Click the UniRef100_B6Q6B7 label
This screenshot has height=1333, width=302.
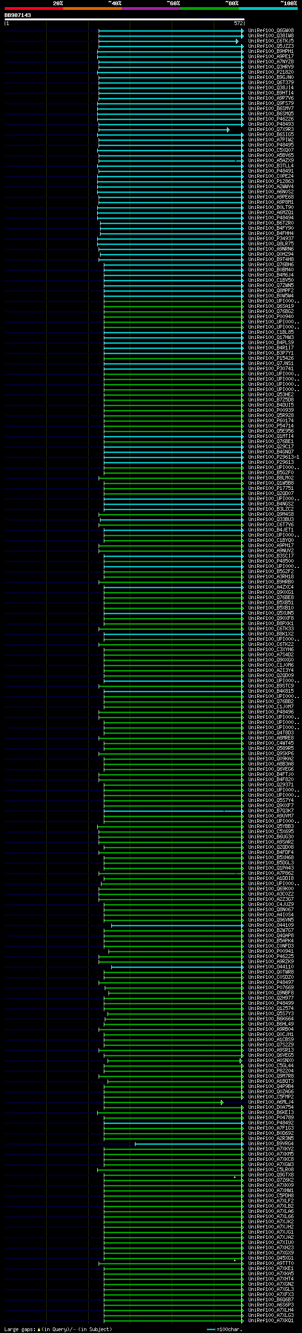tap(270, 1300)
